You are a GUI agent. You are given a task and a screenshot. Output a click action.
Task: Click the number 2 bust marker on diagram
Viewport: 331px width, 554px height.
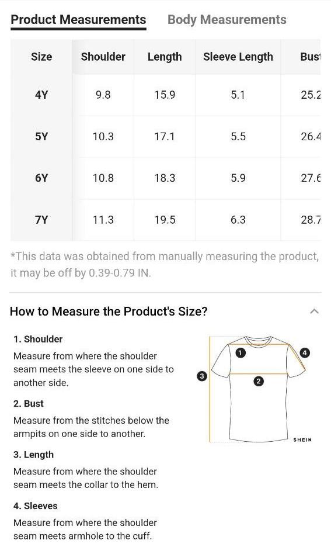pos(259,381)
